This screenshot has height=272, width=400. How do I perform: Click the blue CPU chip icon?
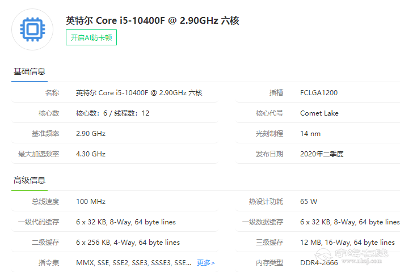point(32,29)
